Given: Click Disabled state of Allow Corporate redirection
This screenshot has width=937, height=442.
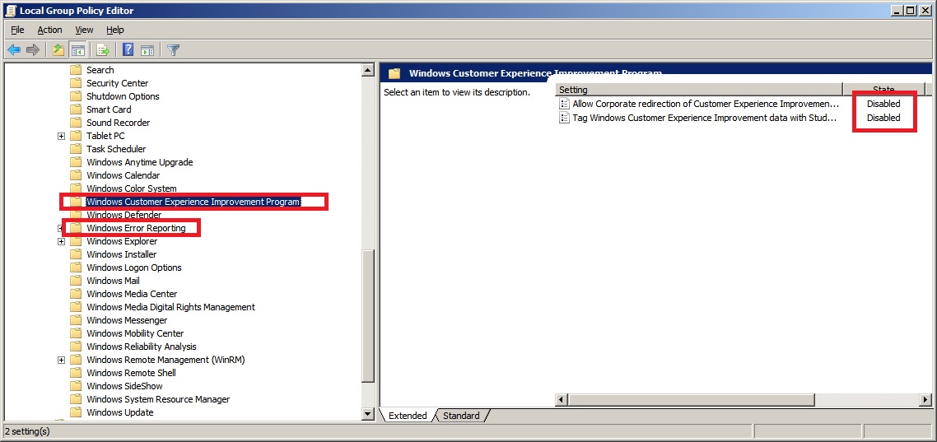Looking at the screenshot, I should [883, 104].
